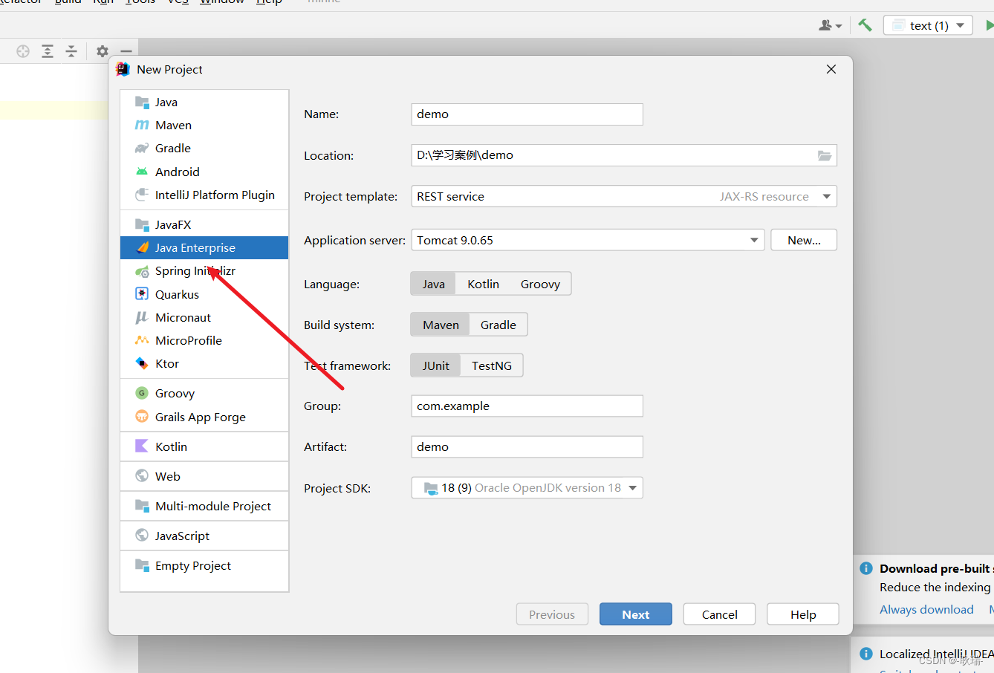Screen dimensions: 994x673
Task: Set build system to Gradle
Action: [x=498, y=325]
